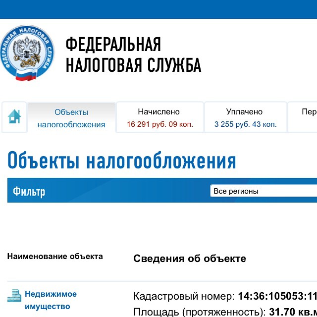Click the Фильтр panel label
Image resolution: width=317 pixels, height=317 pixels.
pos(29,191)
